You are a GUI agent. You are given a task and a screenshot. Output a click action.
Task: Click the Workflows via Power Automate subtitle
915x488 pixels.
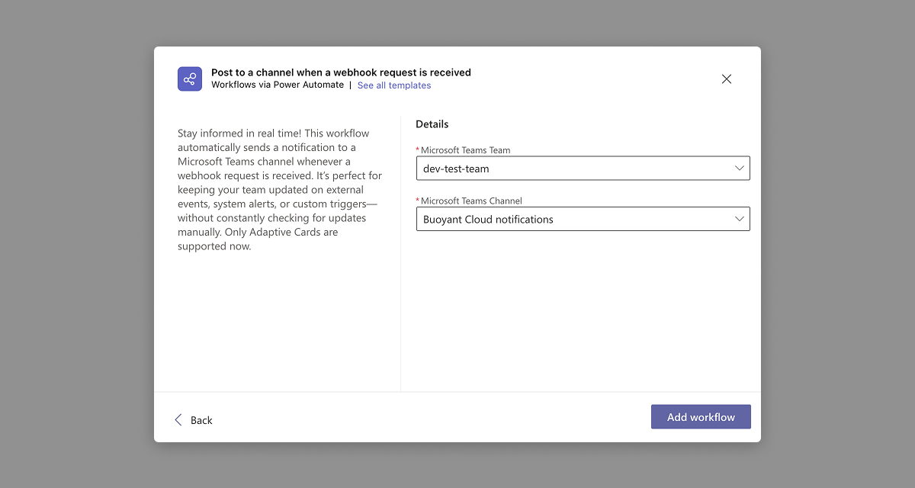[278, 85]
